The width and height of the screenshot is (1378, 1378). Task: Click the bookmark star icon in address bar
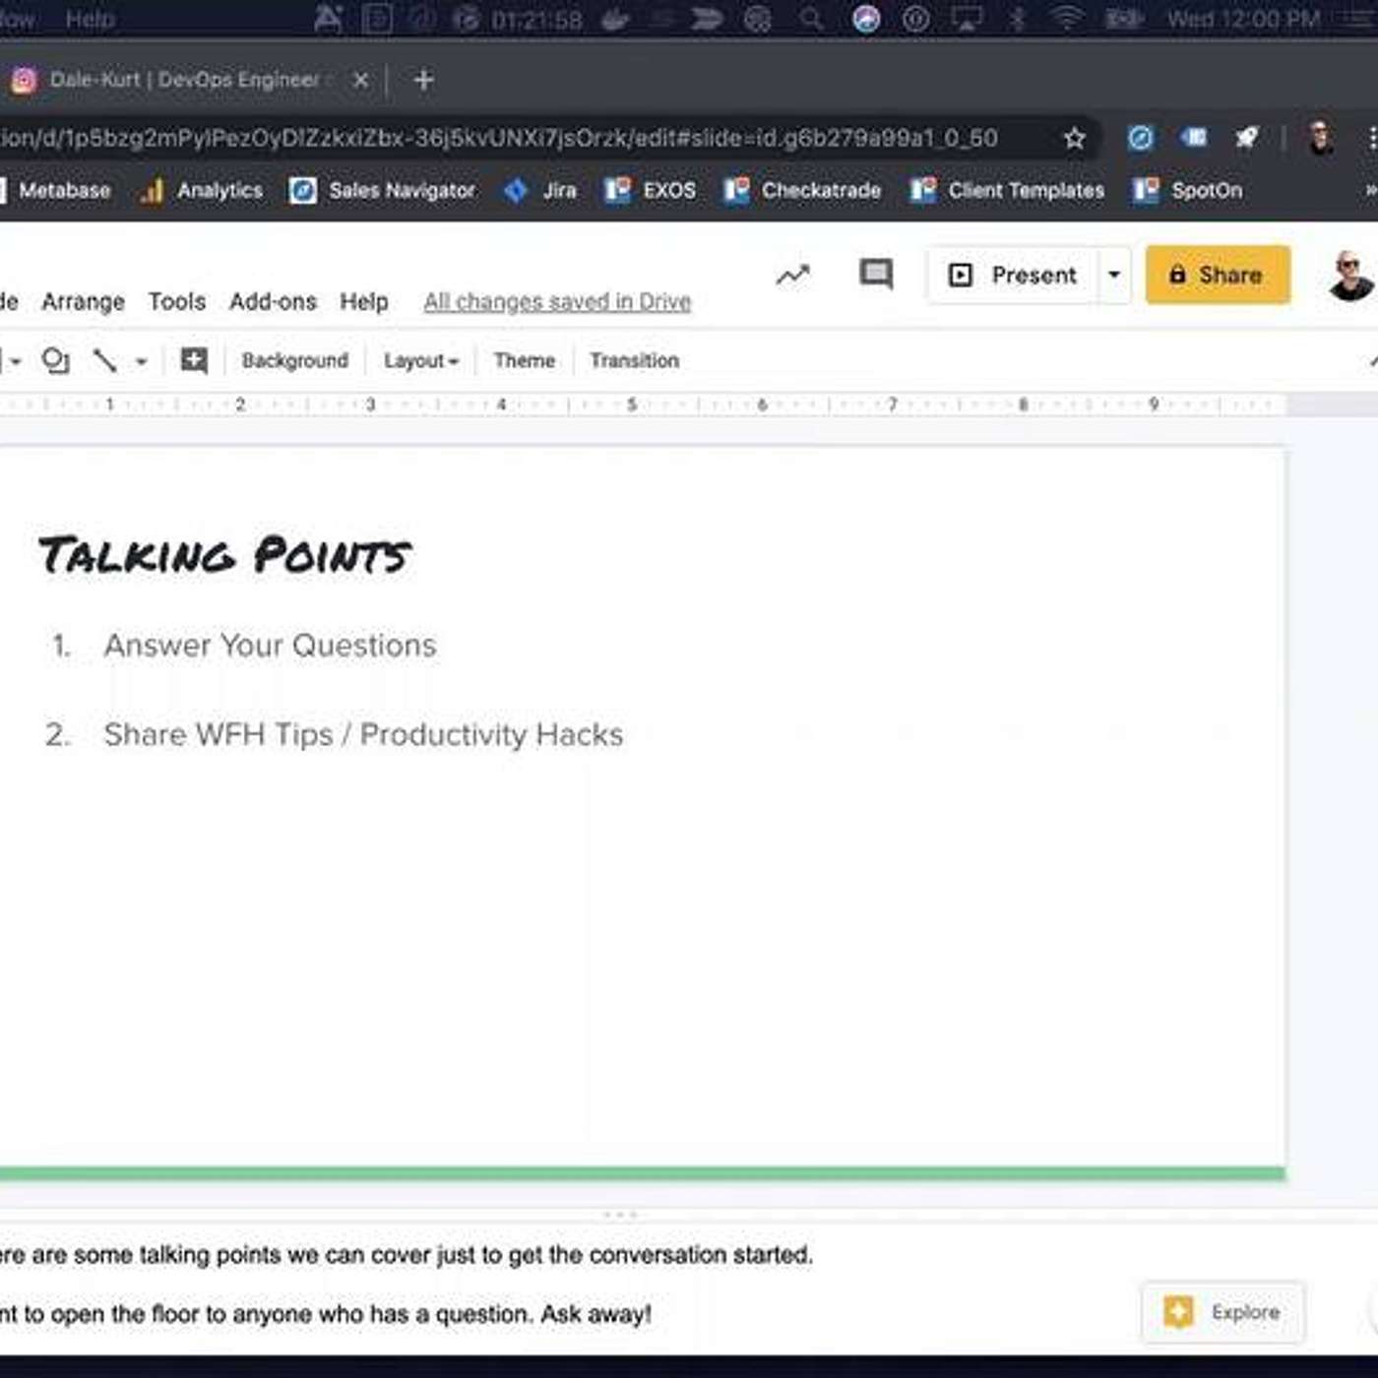(x=1074, y=139)
